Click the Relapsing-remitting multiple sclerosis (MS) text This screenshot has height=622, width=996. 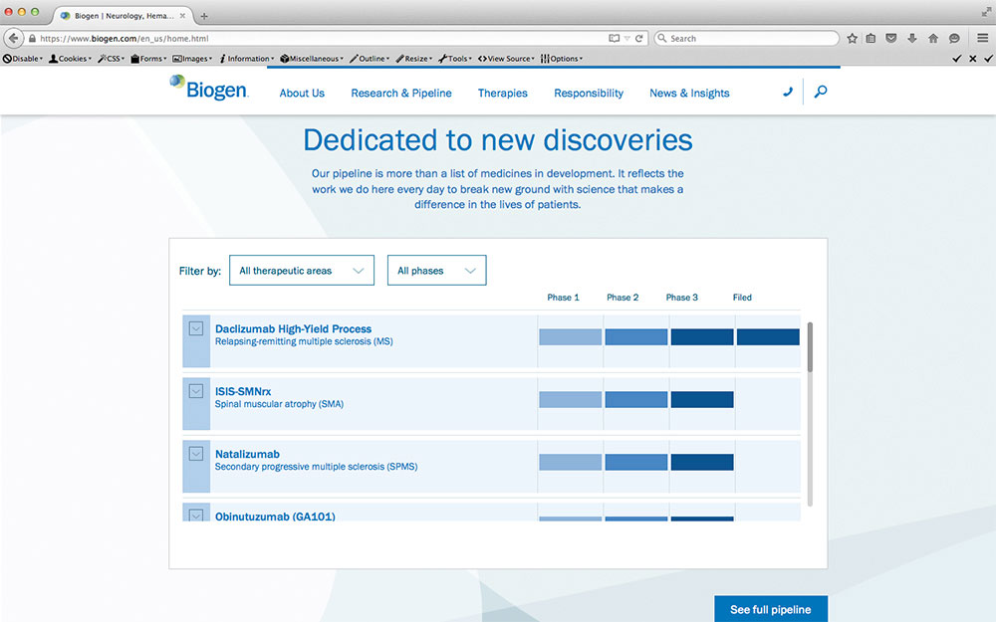[304, 341]
